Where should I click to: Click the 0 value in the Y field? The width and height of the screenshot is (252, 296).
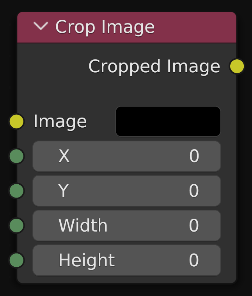tap(194, 191)
